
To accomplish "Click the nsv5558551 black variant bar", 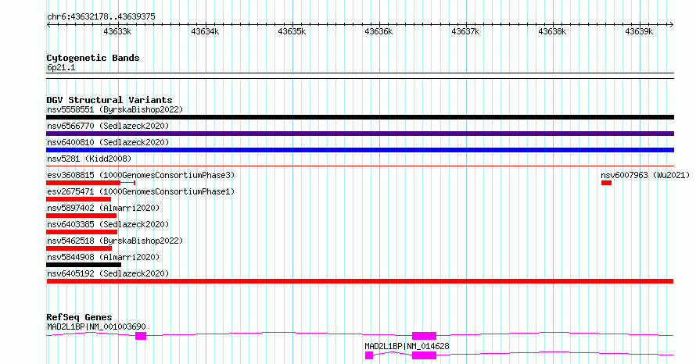I will pyautogui.click(x=360, y=117).
